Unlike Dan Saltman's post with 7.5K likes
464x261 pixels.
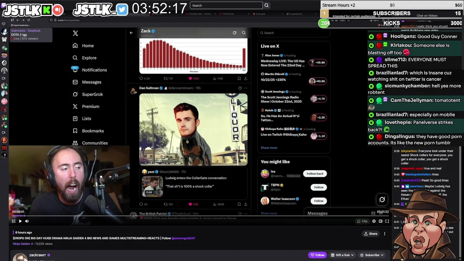pyautogui.click(x=193, y=204)
